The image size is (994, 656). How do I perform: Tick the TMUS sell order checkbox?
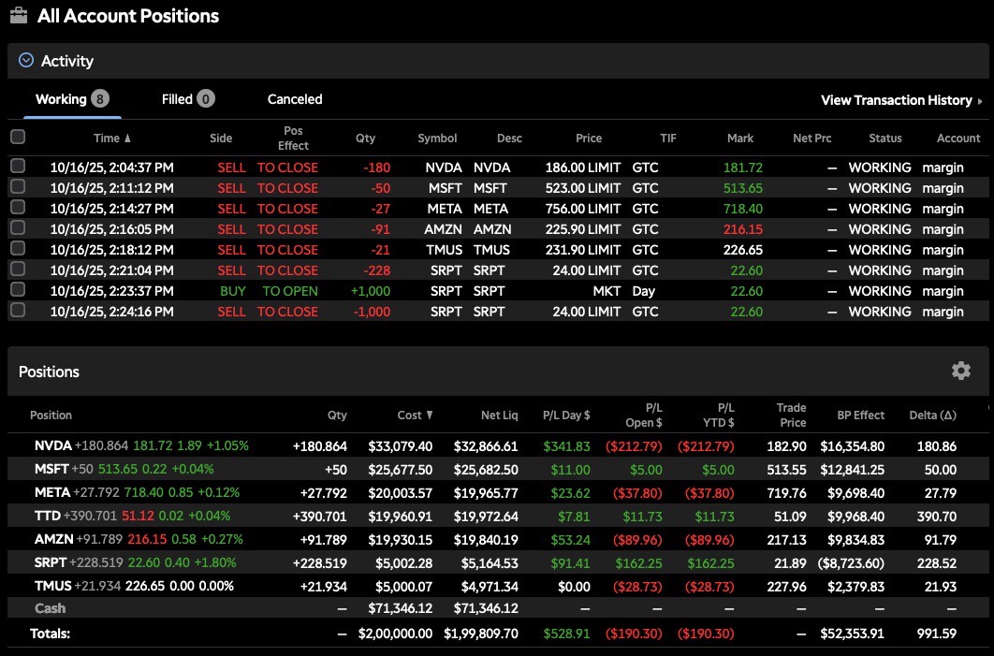[18, 250]
